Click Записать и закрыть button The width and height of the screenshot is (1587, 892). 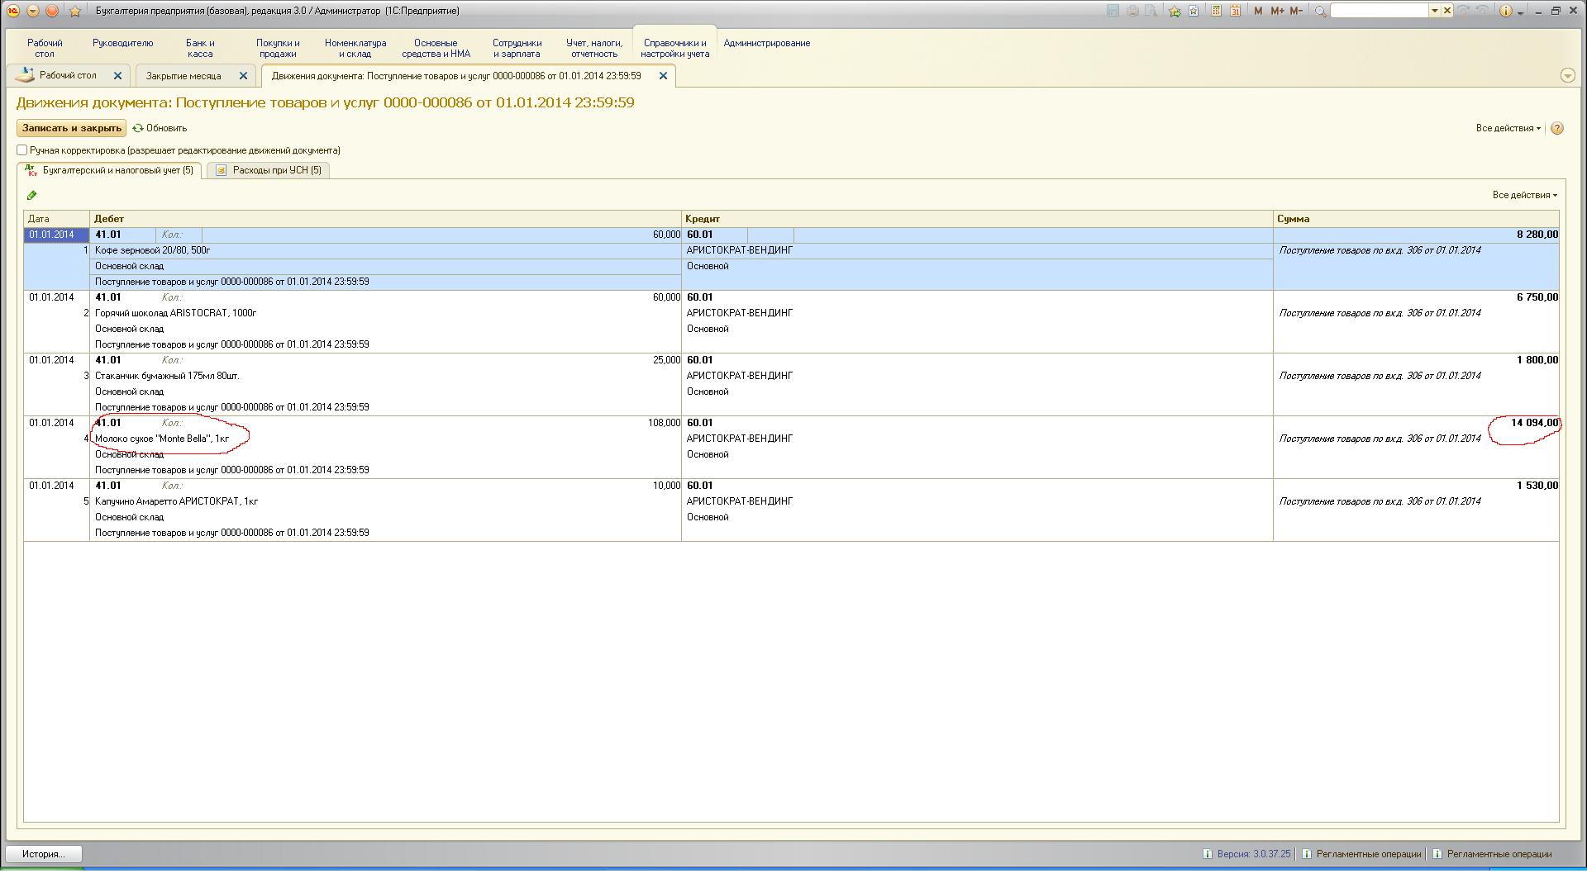click(x=72, y=129)
